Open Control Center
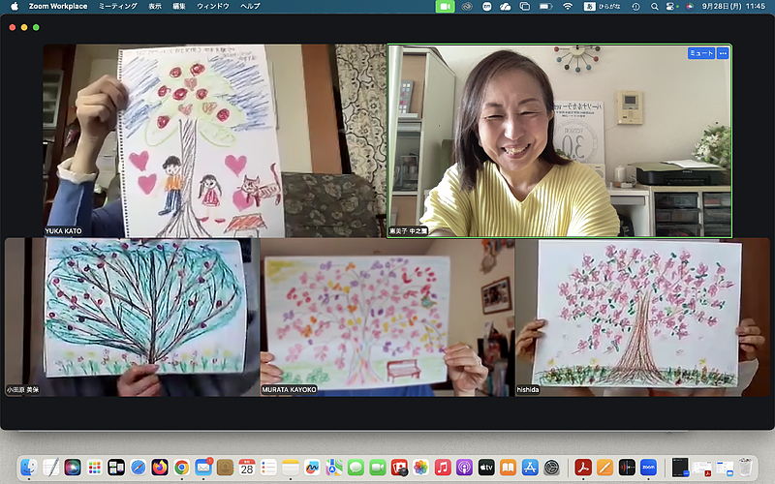The image size is (775, 484). point(670,6)
